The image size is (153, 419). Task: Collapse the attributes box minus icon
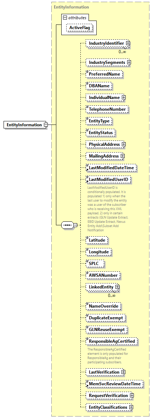[65, 18]
